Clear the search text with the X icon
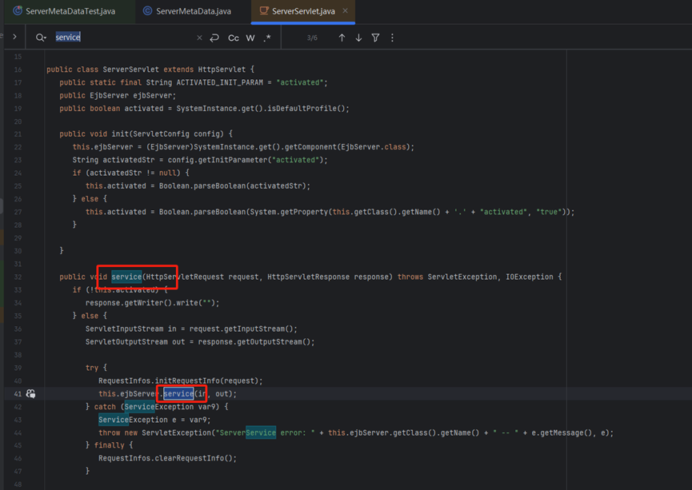 pos(199,38)
